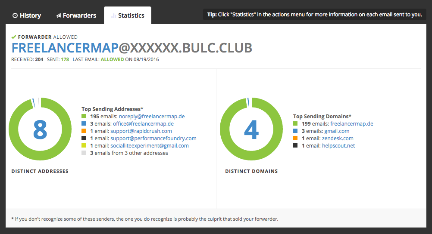This screenshot has height=234, width=432.
Task: Click the Forwarders paper plane icon
Action: pos(58,15)
